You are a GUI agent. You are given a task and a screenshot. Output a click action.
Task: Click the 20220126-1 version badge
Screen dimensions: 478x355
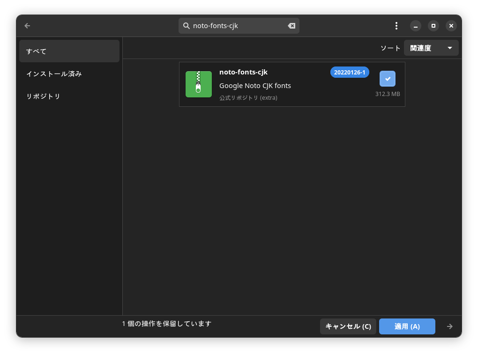[350, 72]
